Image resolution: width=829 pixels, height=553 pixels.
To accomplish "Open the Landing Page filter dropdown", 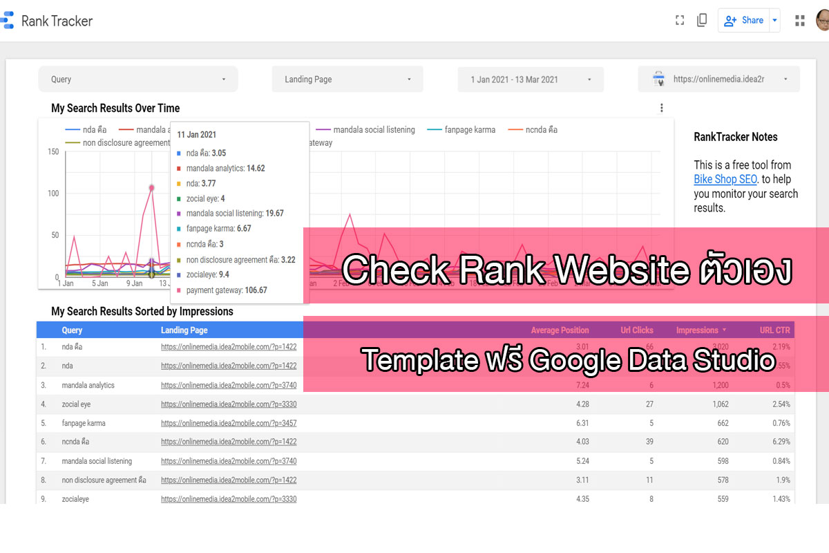I will 347,79.
